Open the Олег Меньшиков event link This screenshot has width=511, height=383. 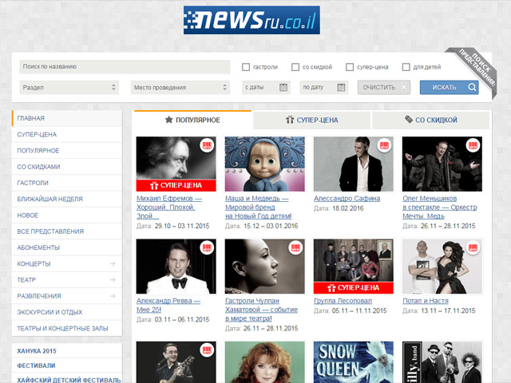pos(440,207)
